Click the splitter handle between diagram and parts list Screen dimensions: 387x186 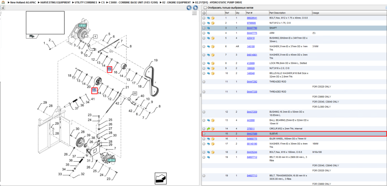coord(200,95)
